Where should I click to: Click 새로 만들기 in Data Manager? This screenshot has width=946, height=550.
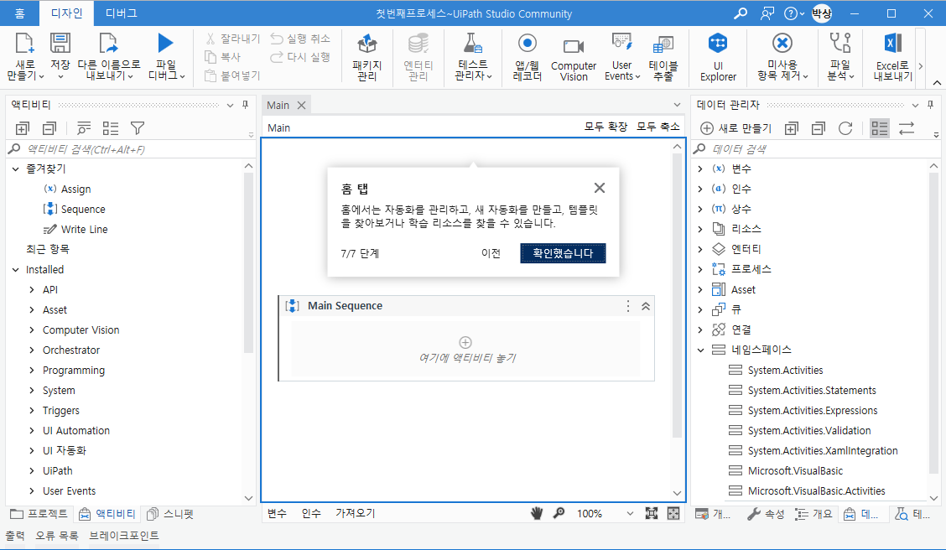(736, 127)
